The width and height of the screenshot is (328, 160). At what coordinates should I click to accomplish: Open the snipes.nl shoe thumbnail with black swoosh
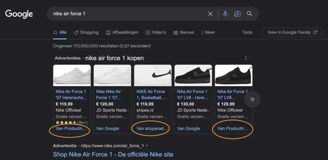153,75
